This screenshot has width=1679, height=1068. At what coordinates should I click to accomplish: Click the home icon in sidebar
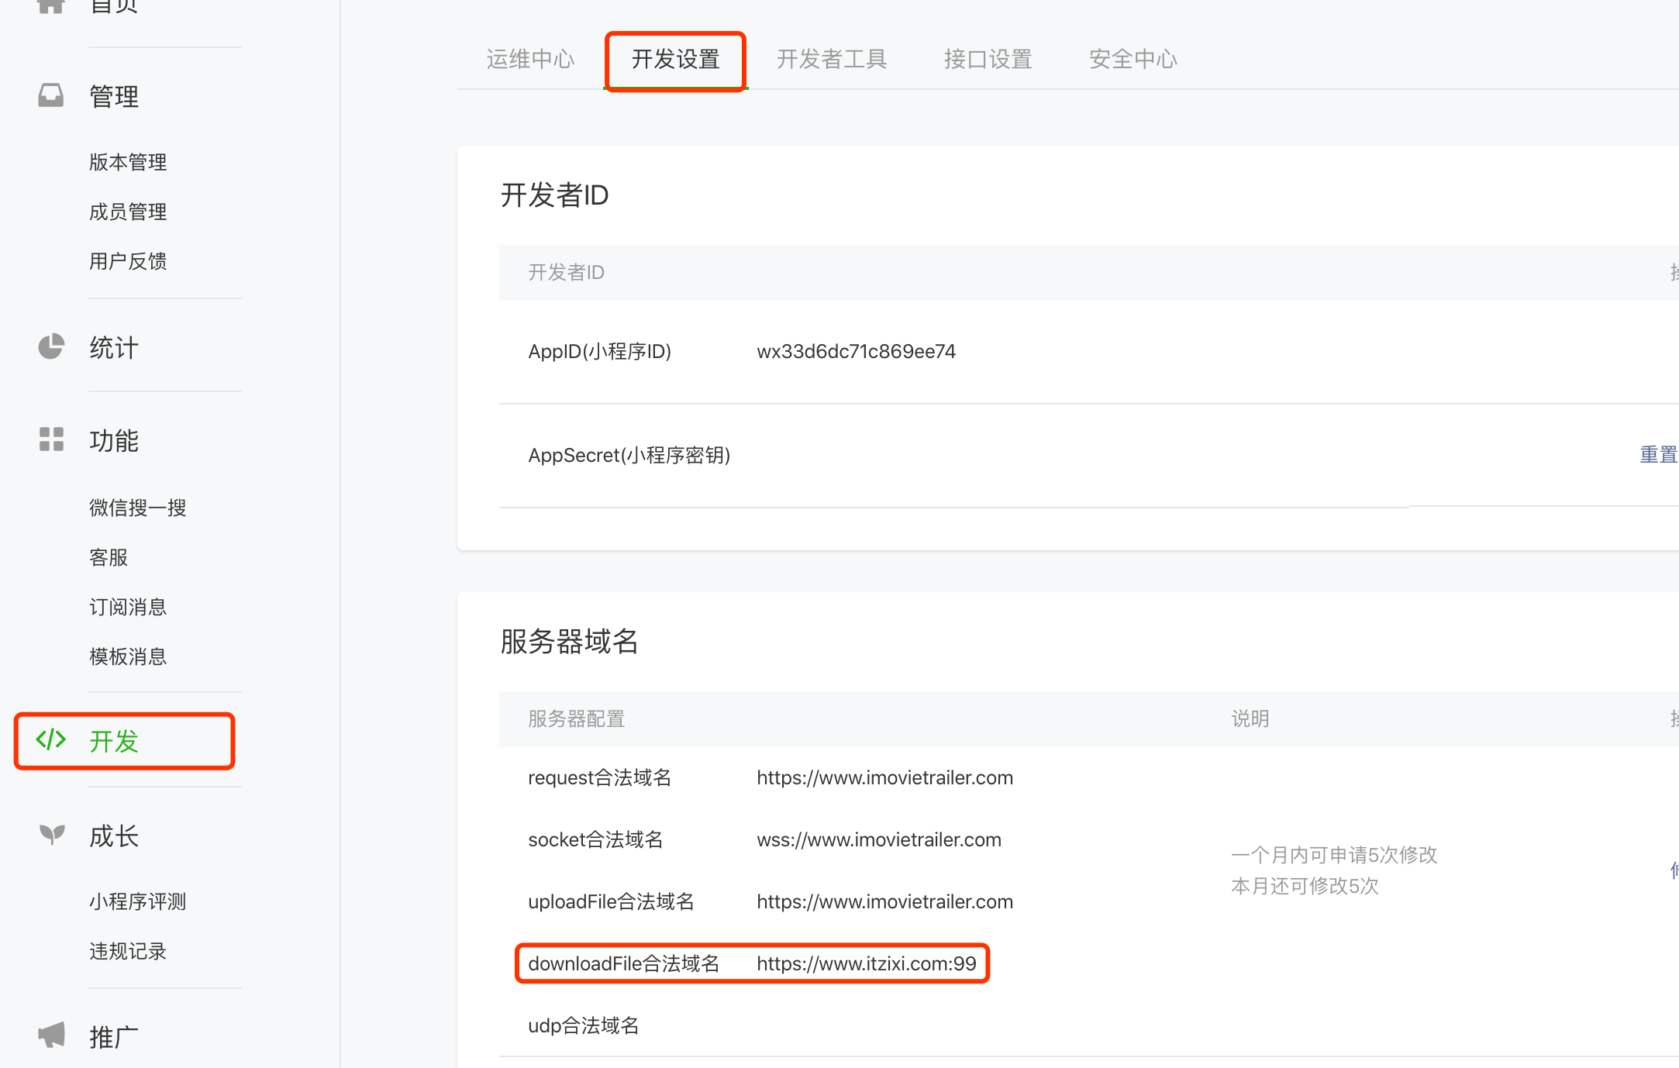click(x=51, y=6)
